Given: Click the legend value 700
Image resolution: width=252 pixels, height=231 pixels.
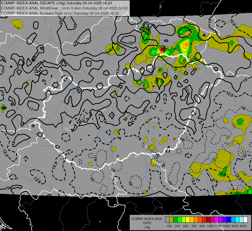Looking at the screenshot, I should point(194,226).
